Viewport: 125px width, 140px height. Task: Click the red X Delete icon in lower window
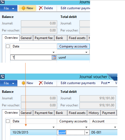tap(41, 83)
